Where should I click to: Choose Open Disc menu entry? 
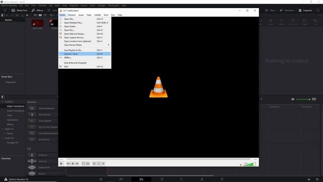pos(85,30)
